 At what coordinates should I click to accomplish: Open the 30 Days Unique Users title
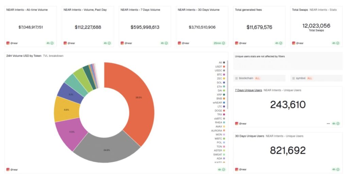pos(249,136)
